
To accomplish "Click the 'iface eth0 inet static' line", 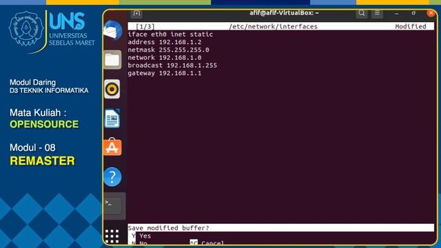I will tap(170, 34).
